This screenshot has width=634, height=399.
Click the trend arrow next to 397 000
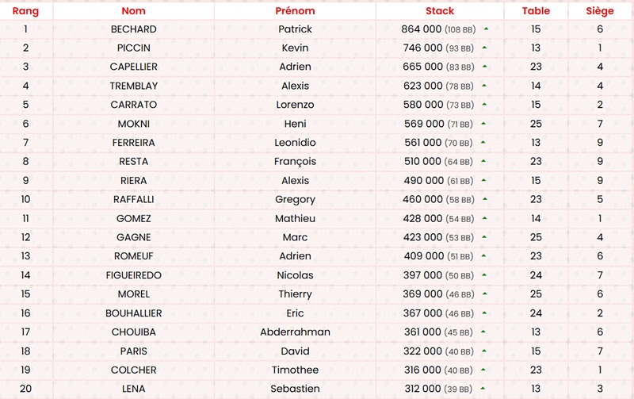[x=484, y=275]
